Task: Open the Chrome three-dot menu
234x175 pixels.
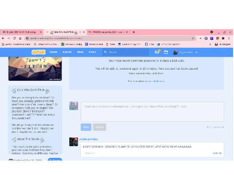Action: click(x=229, y=38)
